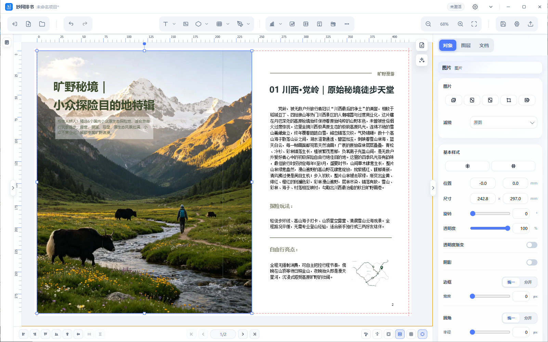This screenshot has width=548, height=342.
Task: Click the AI sparkle icon beside the canvas
Action: pyautogui.click(x=422, y=60)
